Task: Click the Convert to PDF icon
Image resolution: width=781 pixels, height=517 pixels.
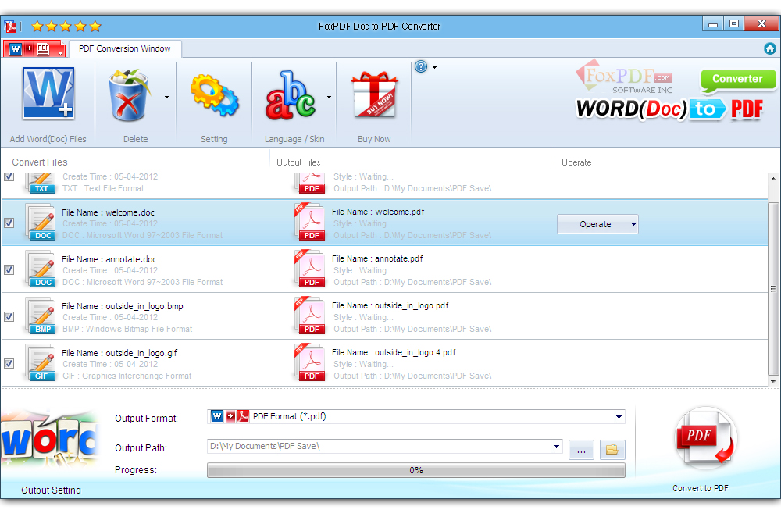Action: coord(705,438)
